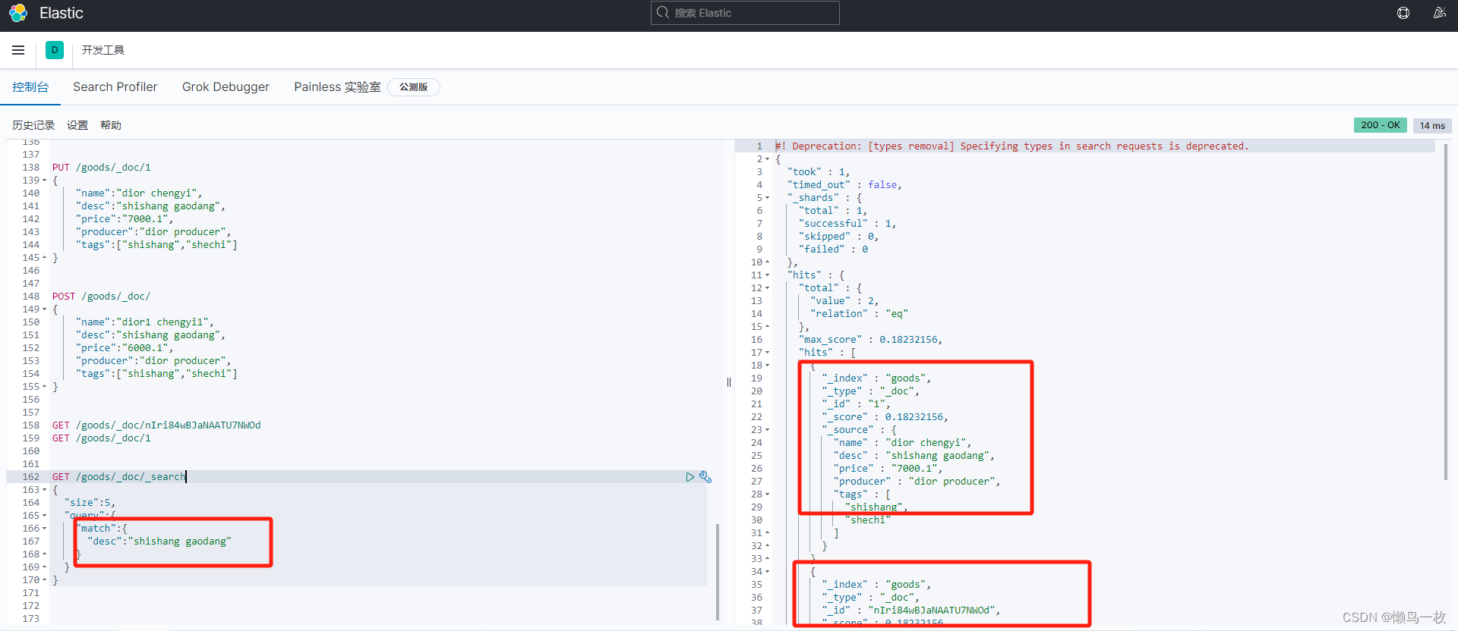Click the green D space avatar
The image size is (1458, 631).
point(55,50)
